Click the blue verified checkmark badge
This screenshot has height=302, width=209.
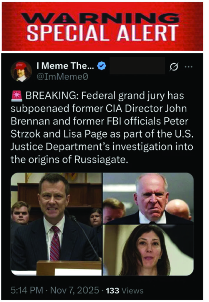(x=102, y=67)
